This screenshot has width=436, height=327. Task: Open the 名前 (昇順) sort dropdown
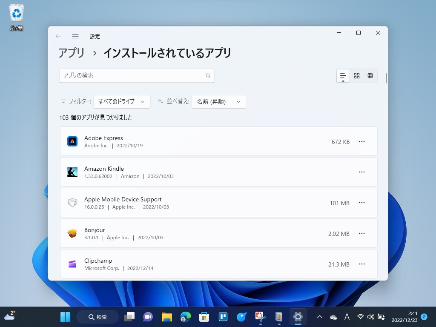[219, 101]
